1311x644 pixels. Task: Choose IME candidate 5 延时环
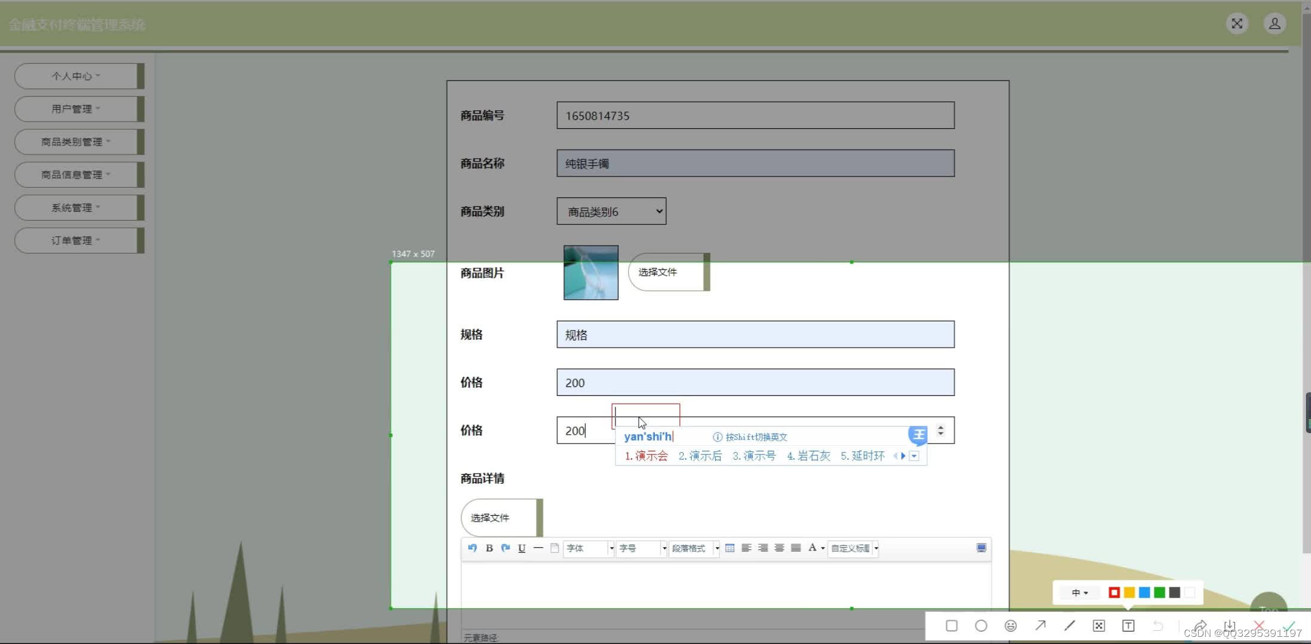coord(863,456)
